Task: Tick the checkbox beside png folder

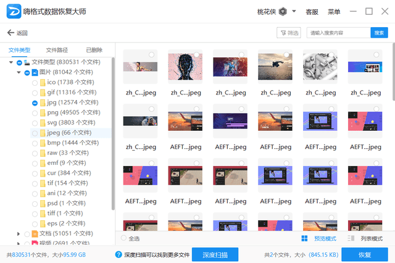Action: (35, 113)
